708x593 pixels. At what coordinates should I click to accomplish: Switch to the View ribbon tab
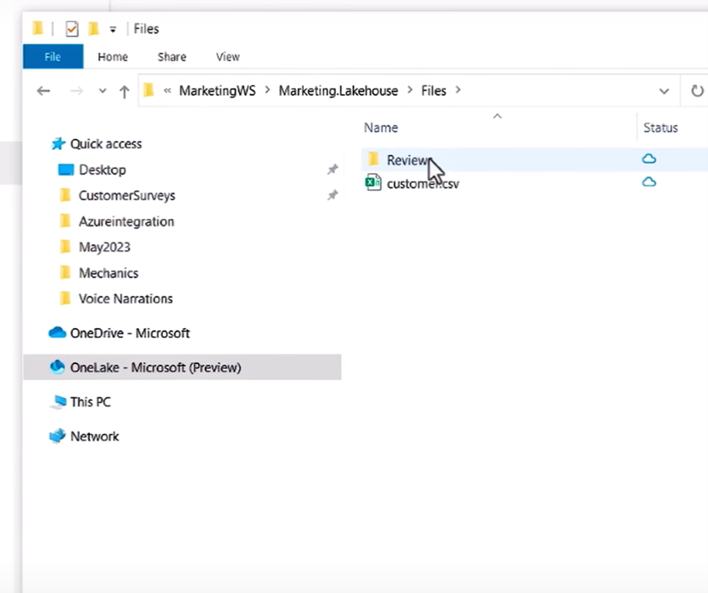[x=227, y=57]
